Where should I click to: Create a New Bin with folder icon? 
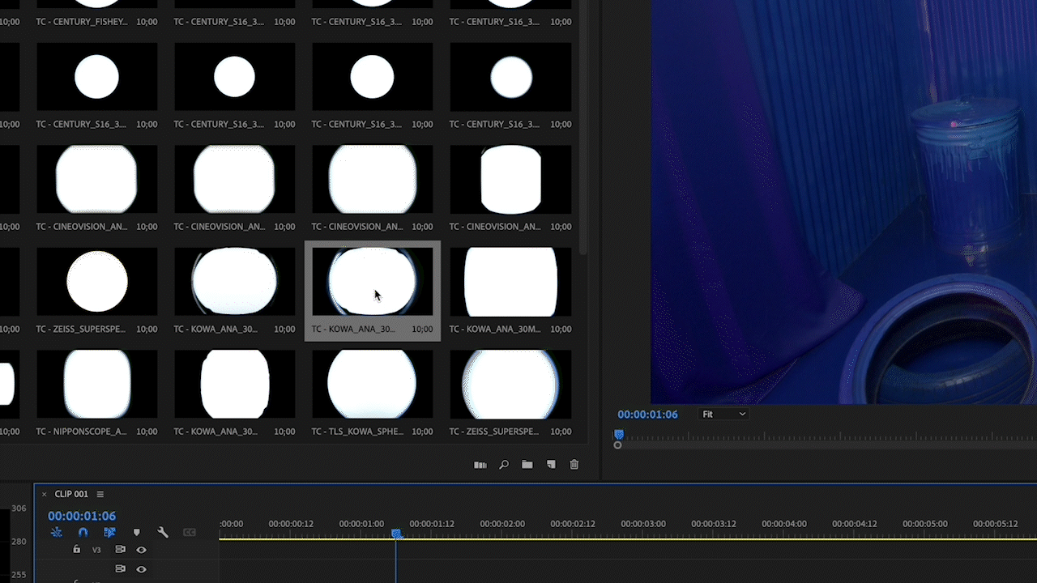coord(527,465)
